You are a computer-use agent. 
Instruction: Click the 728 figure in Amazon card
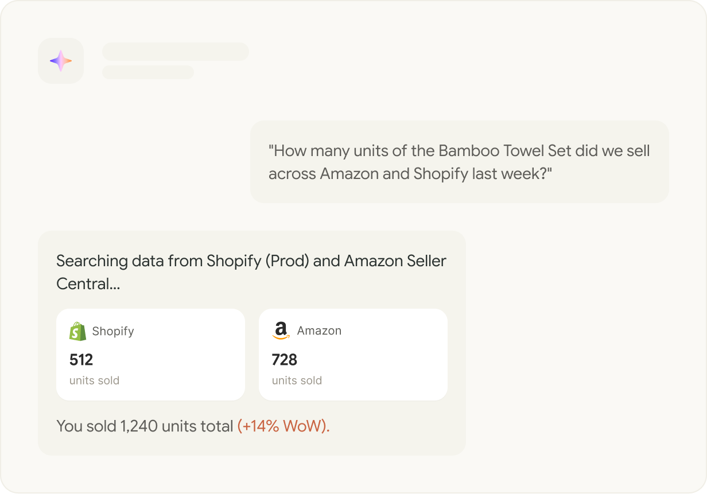[x=284, y=360]
